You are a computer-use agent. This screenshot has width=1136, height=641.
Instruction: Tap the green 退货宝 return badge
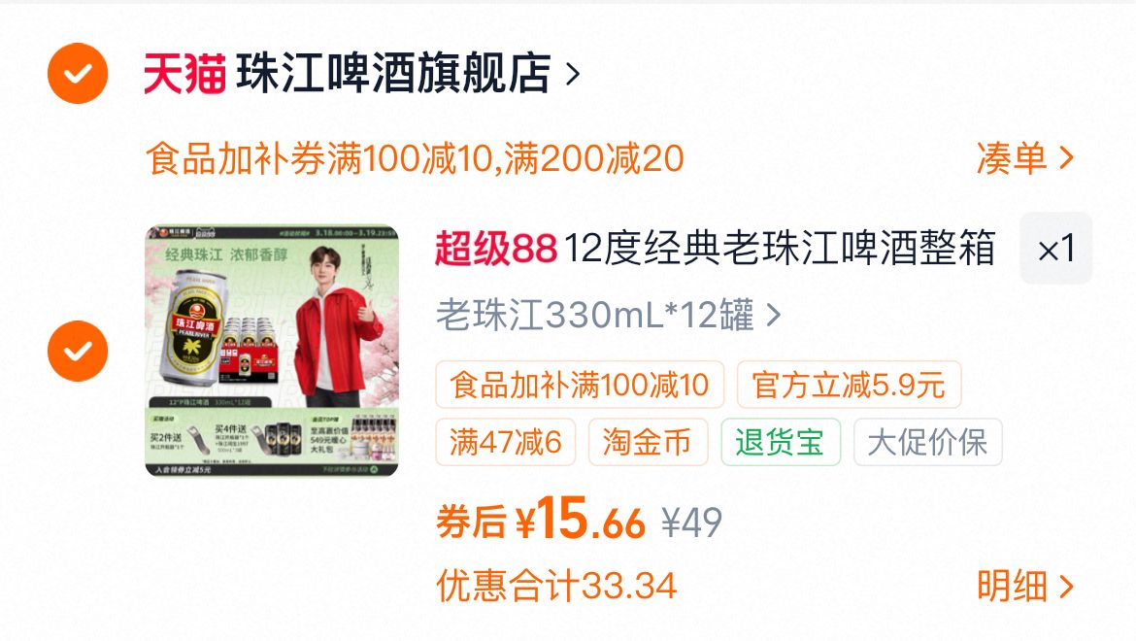click(x=781, y=442)
